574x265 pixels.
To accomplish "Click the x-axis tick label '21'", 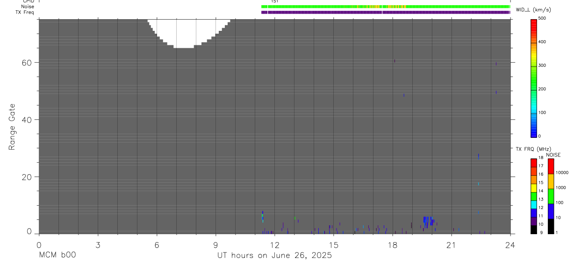I will pyautogui.click(x=452, y=244).
